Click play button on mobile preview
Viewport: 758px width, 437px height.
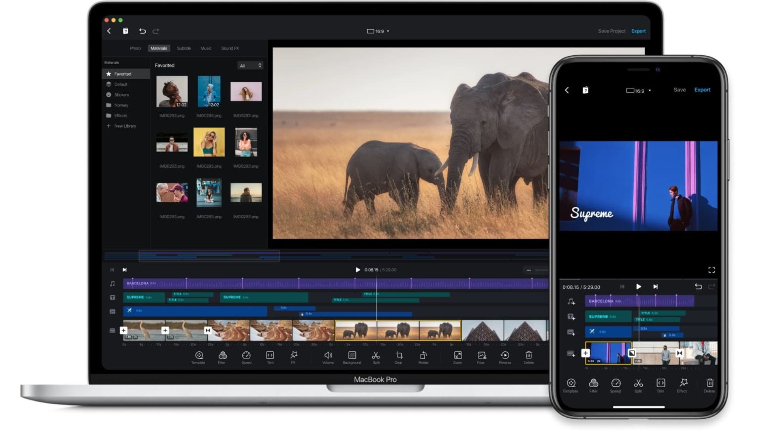tap(638, 287)
